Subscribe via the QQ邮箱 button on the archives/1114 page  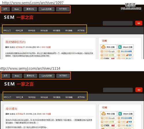click(x=126, y=118)
